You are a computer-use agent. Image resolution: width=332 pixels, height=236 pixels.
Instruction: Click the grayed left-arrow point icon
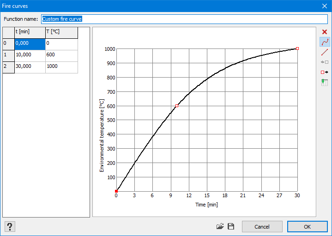[x=324, y=62]
